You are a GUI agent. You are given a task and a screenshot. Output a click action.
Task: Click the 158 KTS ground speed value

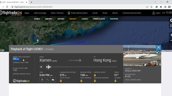(x=84, y=75)
